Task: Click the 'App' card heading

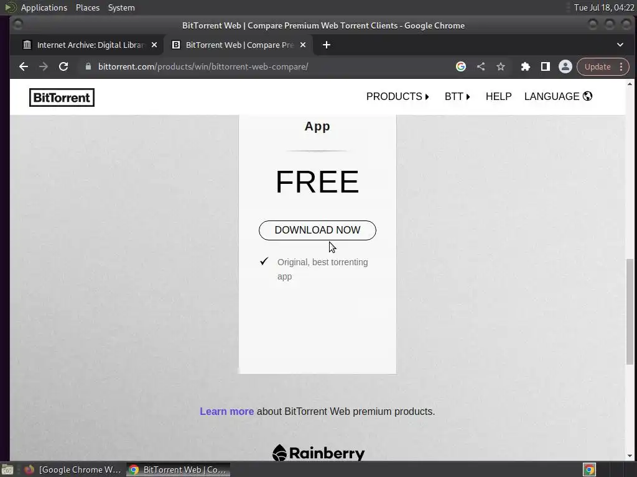Action: [x=317, y=126]
